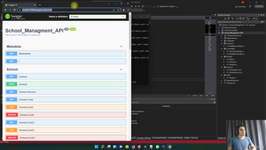The height and width of the screenshot is (150, 266).
Task: Click Chrome icon on taskbar
Action: [170, 147]
